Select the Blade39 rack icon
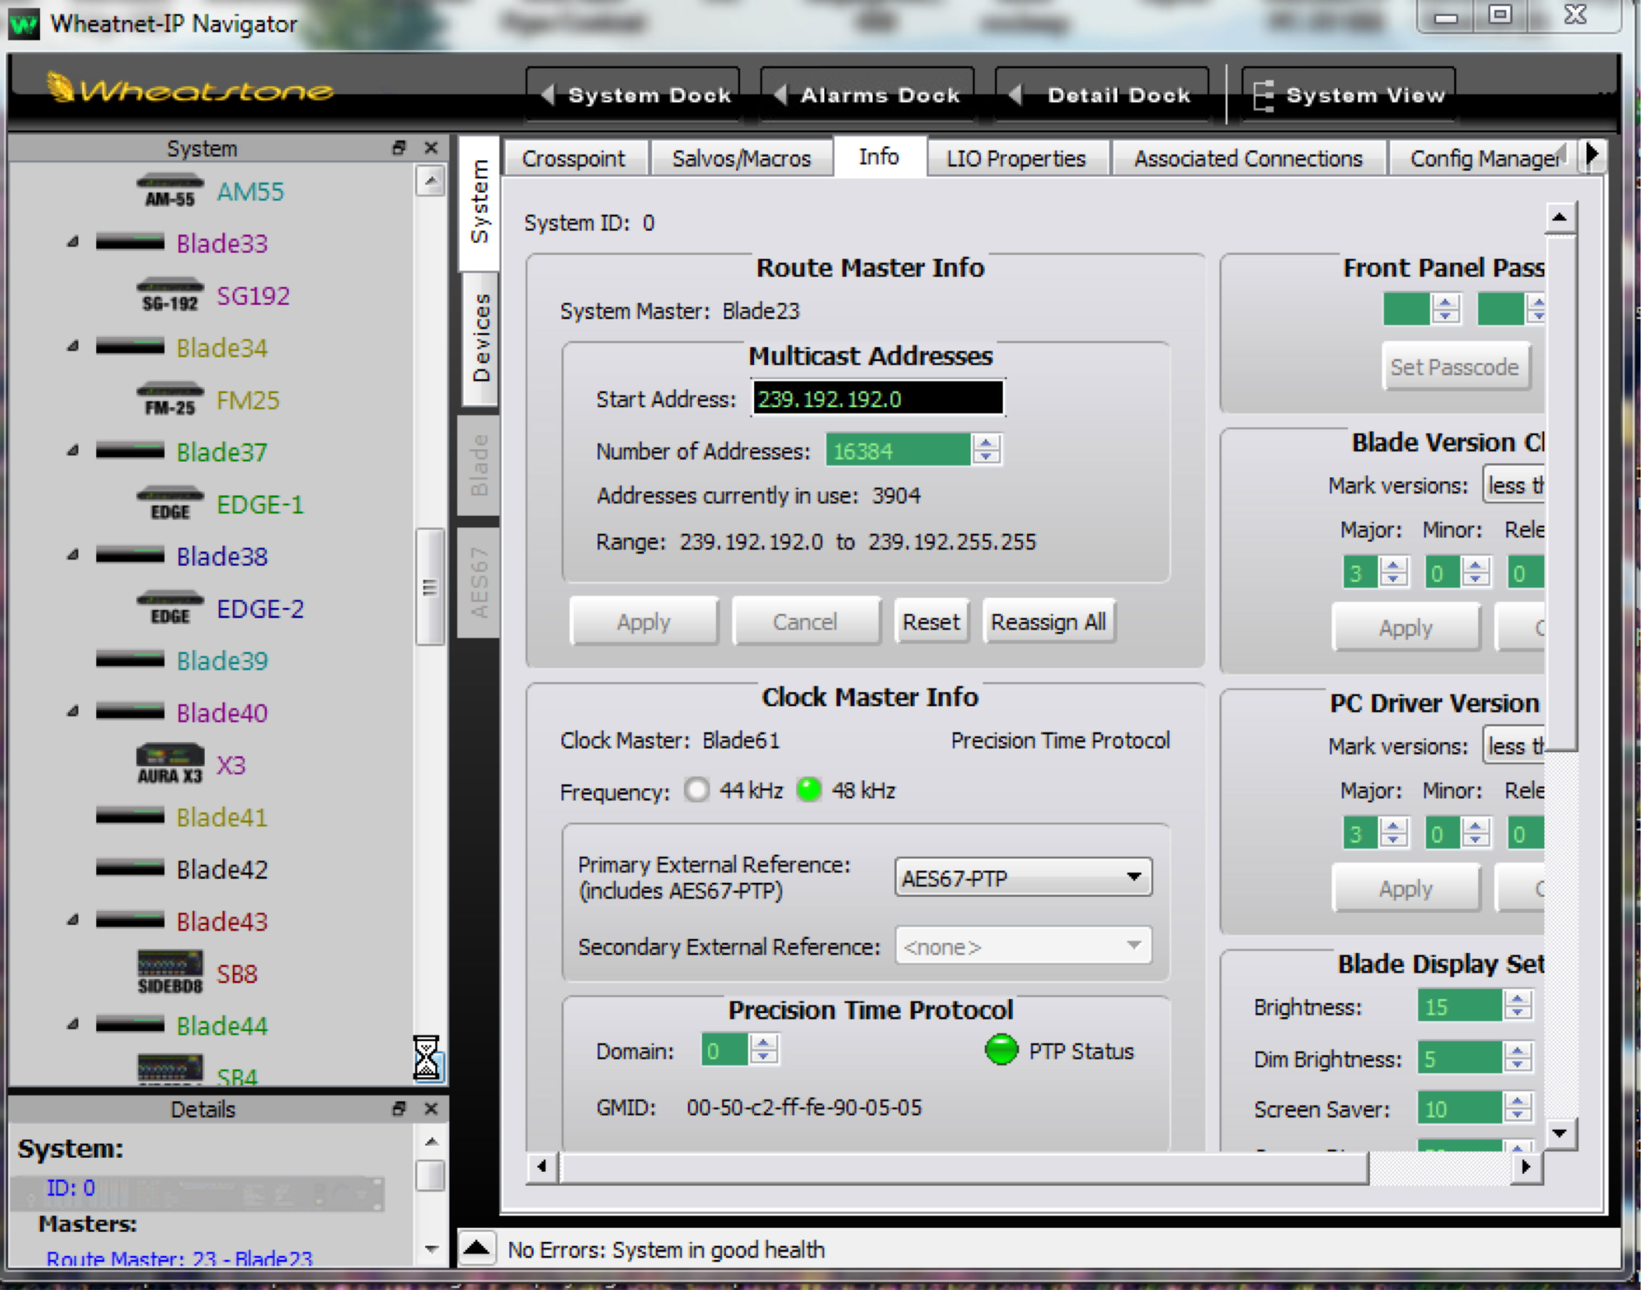1641x1290 pixels. click(x=130, y=659)
